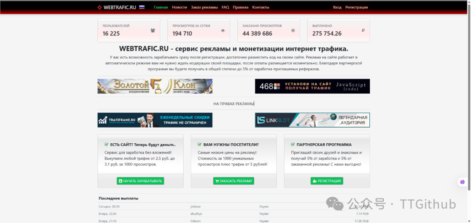Click Payeer in the jimlove row
This screenshot has width=471, height=223.
point(264,207)
